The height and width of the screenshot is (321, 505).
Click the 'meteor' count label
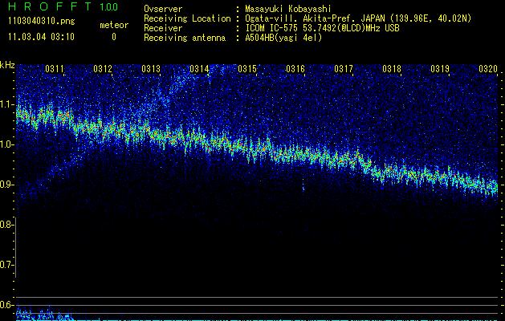tap(114, 25)
